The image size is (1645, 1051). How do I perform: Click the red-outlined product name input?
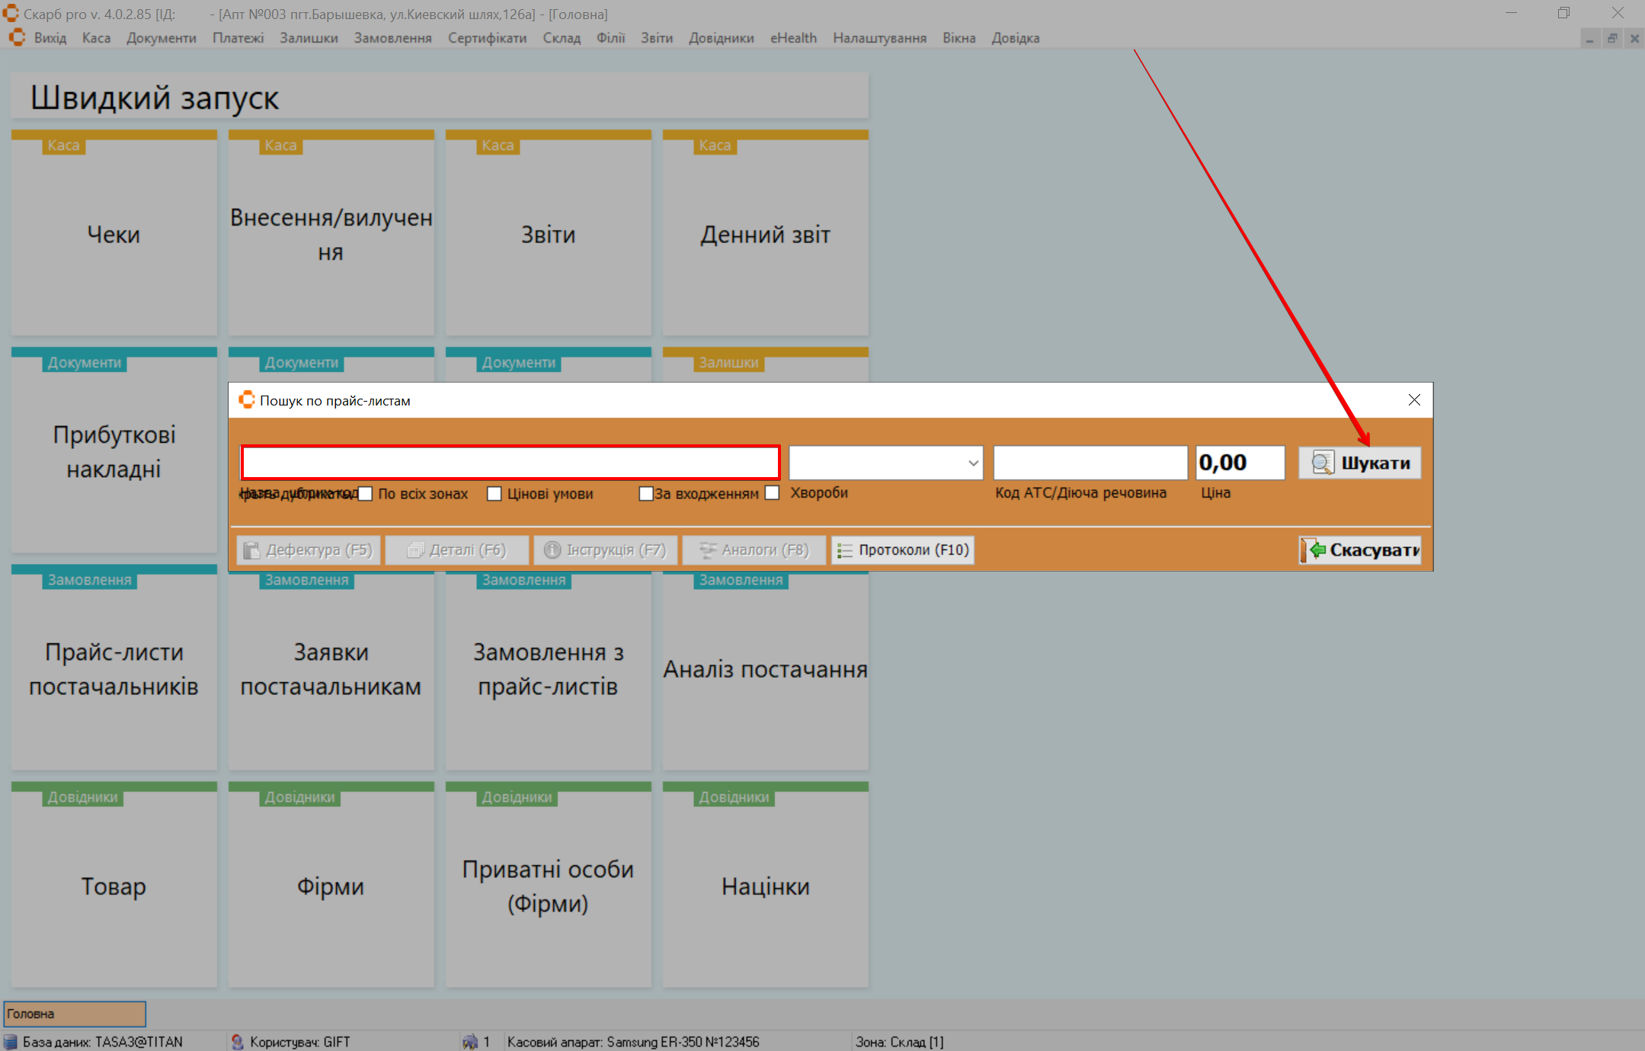[510, 463]
